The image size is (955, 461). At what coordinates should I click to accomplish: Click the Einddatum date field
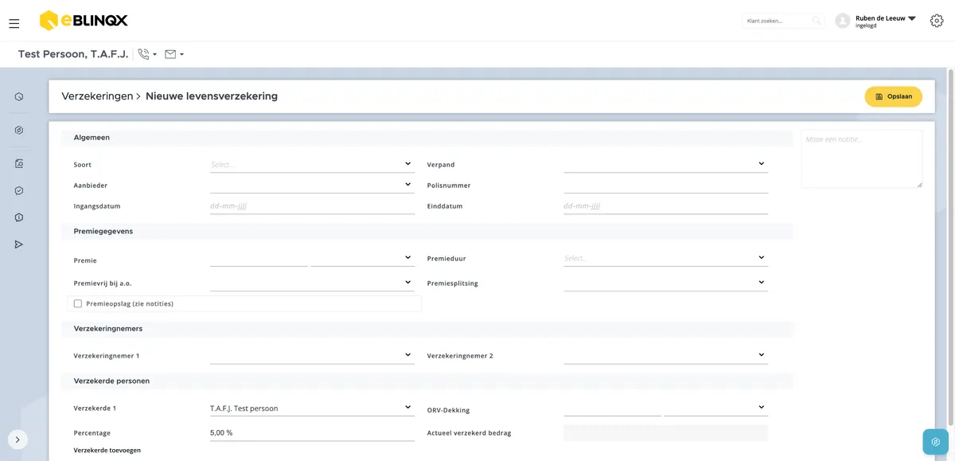click(665, 206)
